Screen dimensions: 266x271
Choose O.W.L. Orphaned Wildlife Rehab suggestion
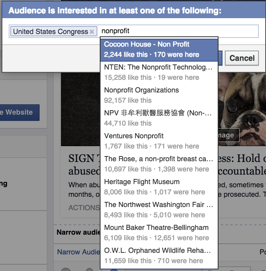click(159, 256)
